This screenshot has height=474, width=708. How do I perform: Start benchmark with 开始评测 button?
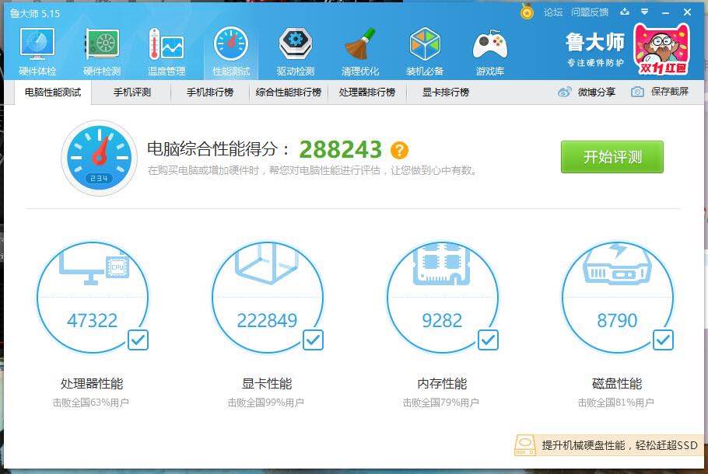(x=612, y=157)
